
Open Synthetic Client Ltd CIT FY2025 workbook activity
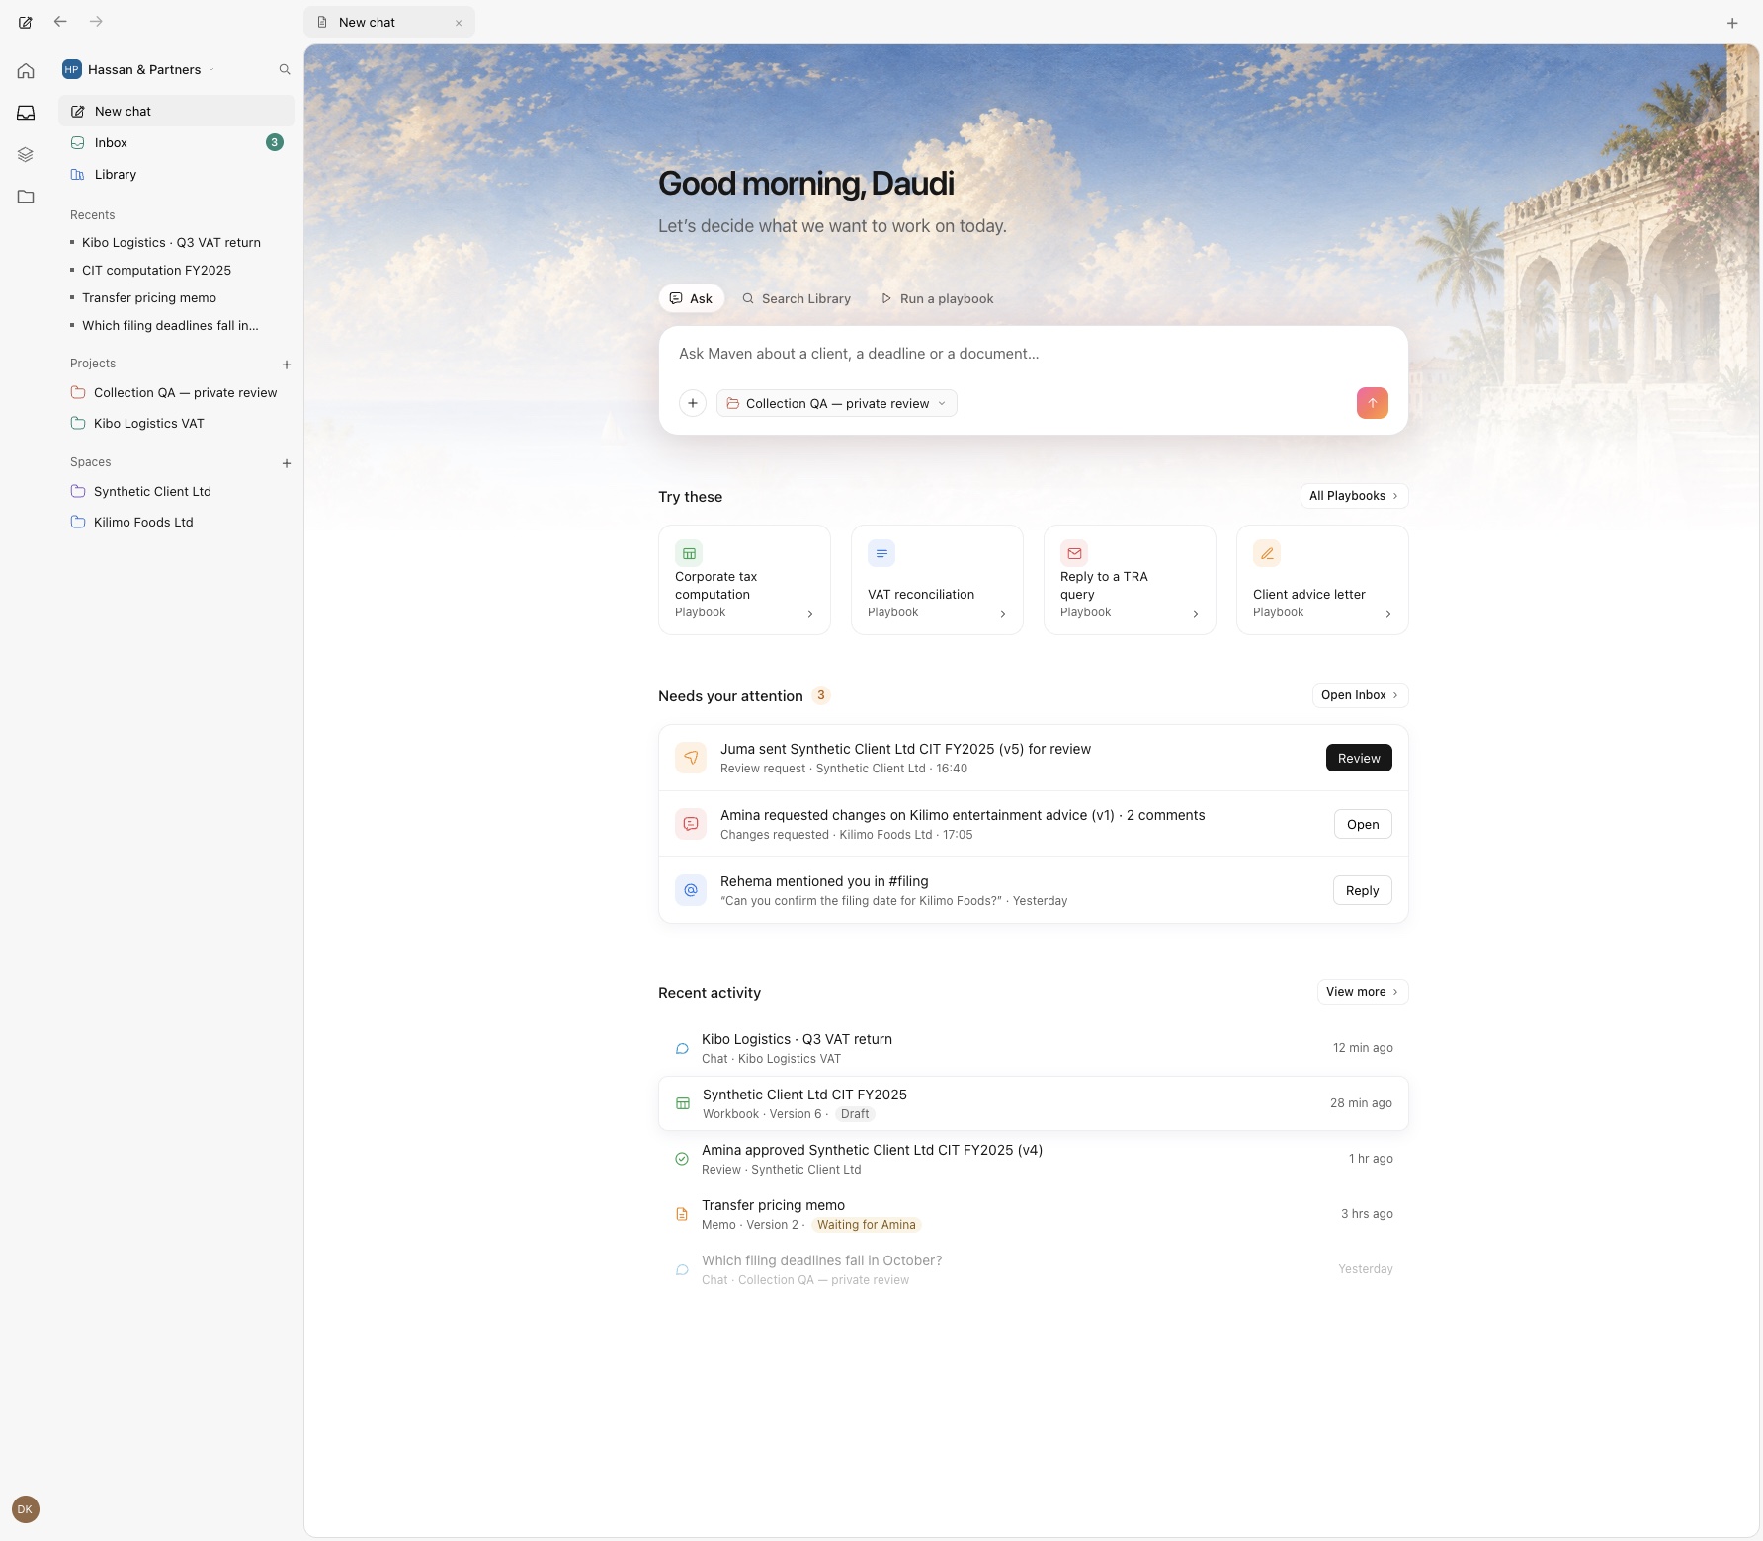click(x=1033, y=1103)
